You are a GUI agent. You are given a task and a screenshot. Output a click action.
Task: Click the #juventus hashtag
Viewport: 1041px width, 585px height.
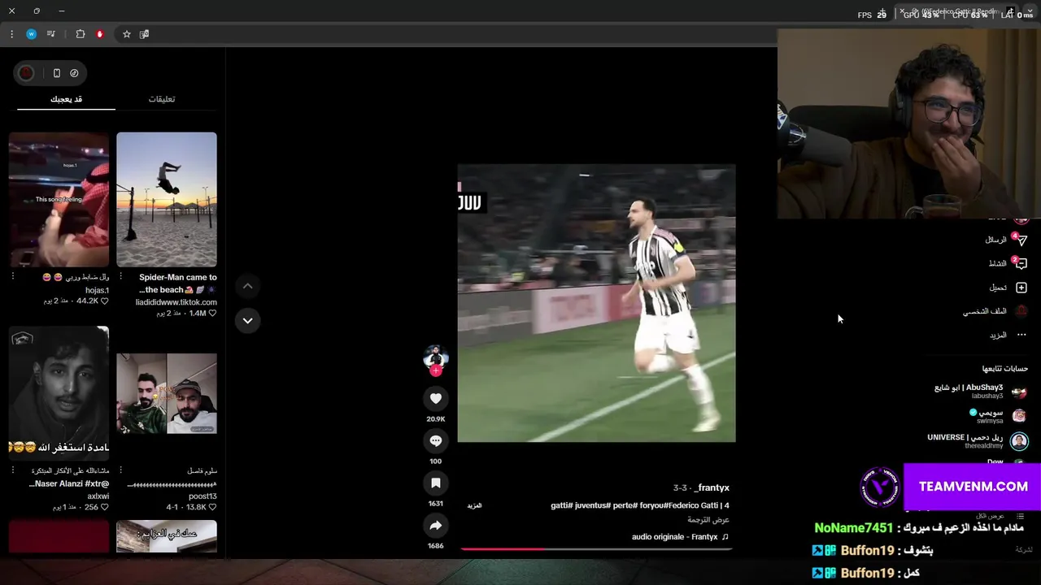coord(592,505)
